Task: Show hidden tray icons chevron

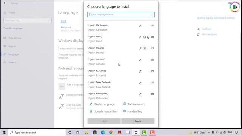Action: tap(209, 133)
